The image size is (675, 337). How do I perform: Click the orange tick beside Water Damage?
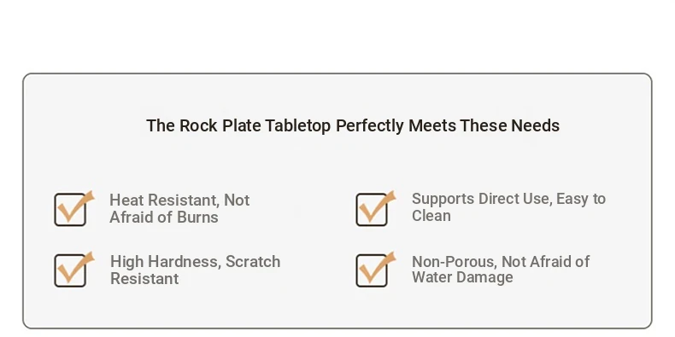click(x=378, y=266)
